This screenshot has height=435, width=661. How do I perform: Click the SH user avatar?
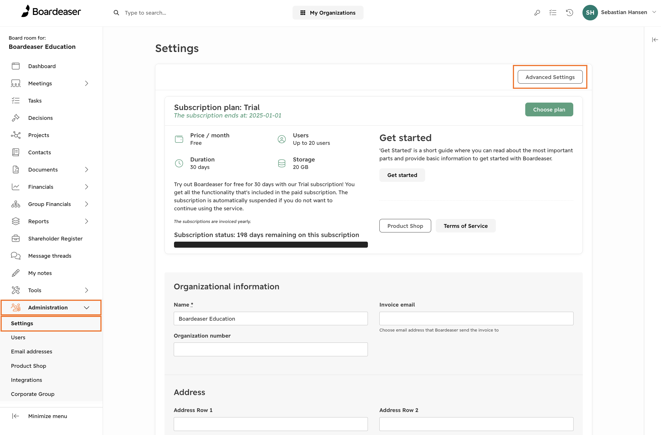590,13
